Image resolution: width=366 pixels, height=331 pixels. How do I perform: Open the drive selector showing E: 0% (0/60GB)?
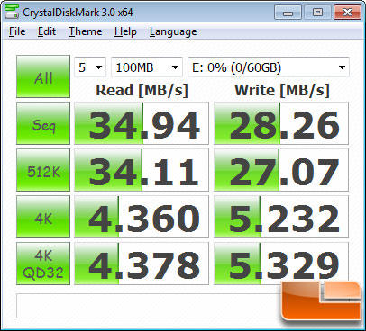[x=269, y=67]
